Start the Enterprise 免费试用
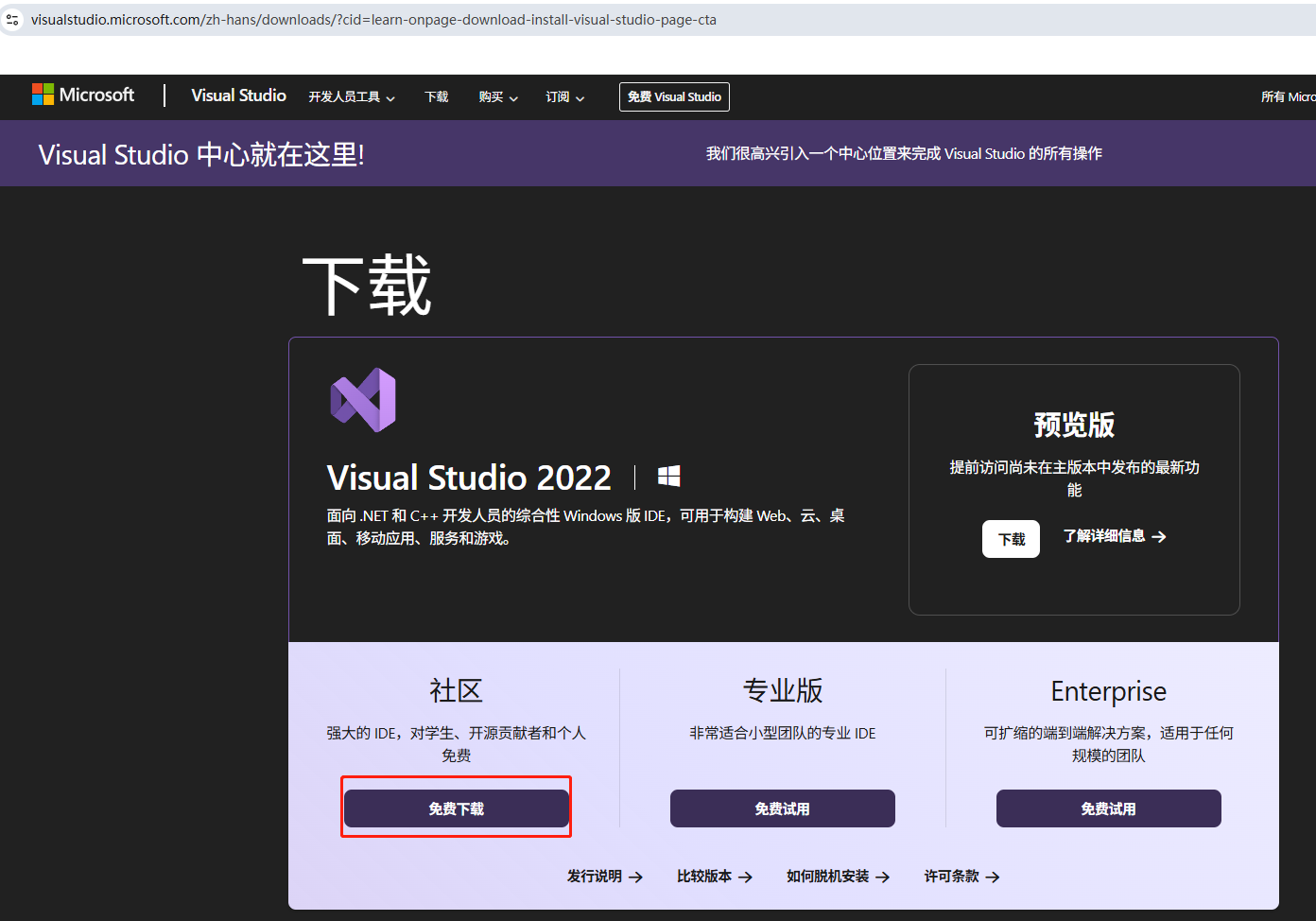Image resolution: width=1316 pixels, height=921 pixels. (1109, 808)
